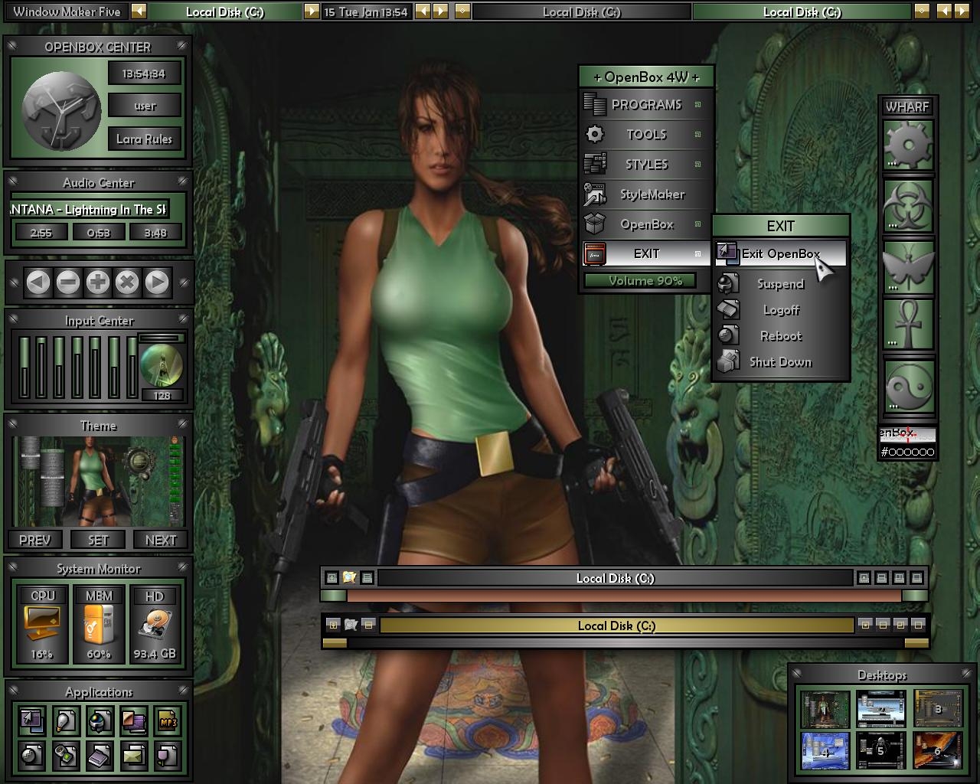Switch to desktop 6 thumbnail
This screenshot has width=980, height=784.
point(938,750)
